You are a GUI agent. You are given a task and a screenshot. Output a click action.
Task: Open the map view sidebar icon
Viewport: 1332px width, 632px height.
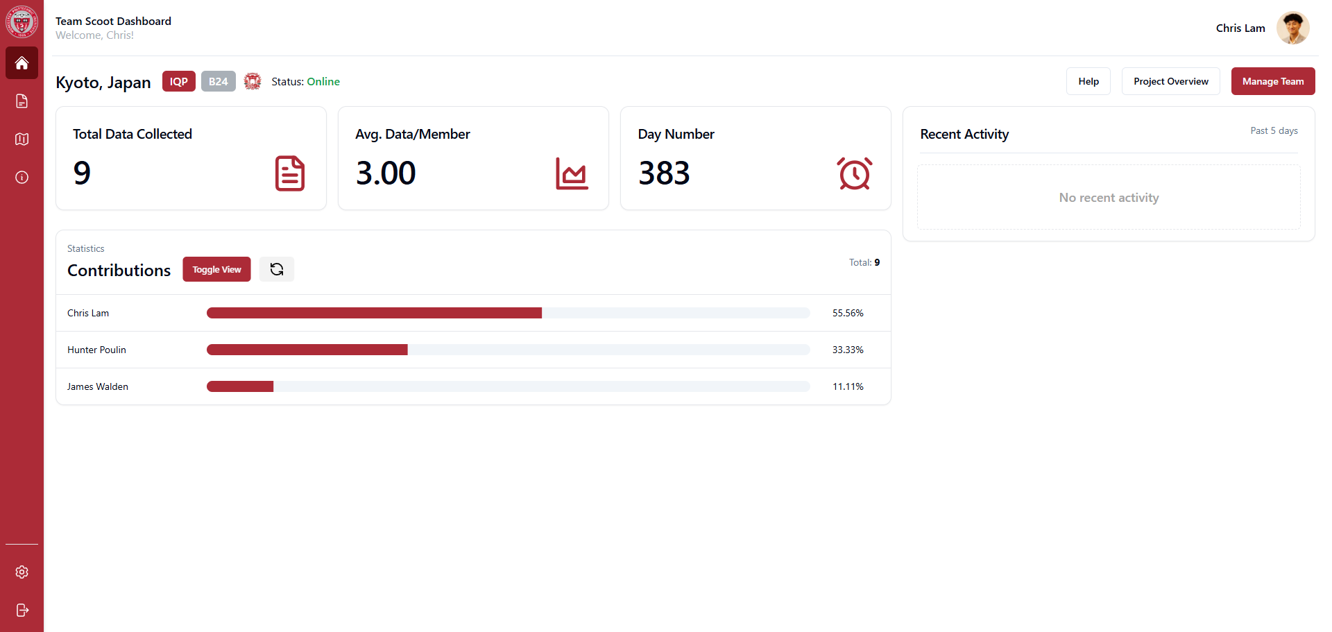pos(22,139)
